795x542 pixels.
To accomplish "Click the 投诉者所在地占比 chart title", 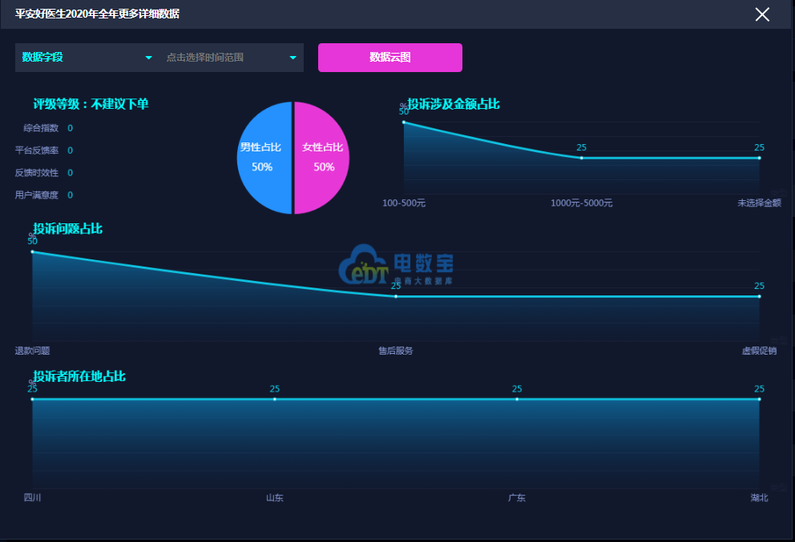I will pyautogui.click(x=79, y=375).
